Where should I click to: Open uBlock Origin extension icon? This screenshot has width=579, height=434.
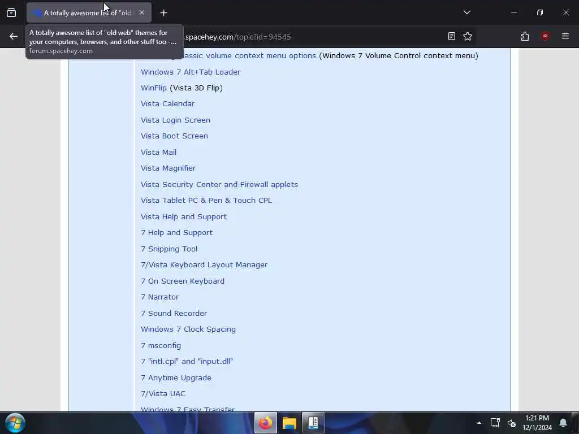(x=545, y=36)
